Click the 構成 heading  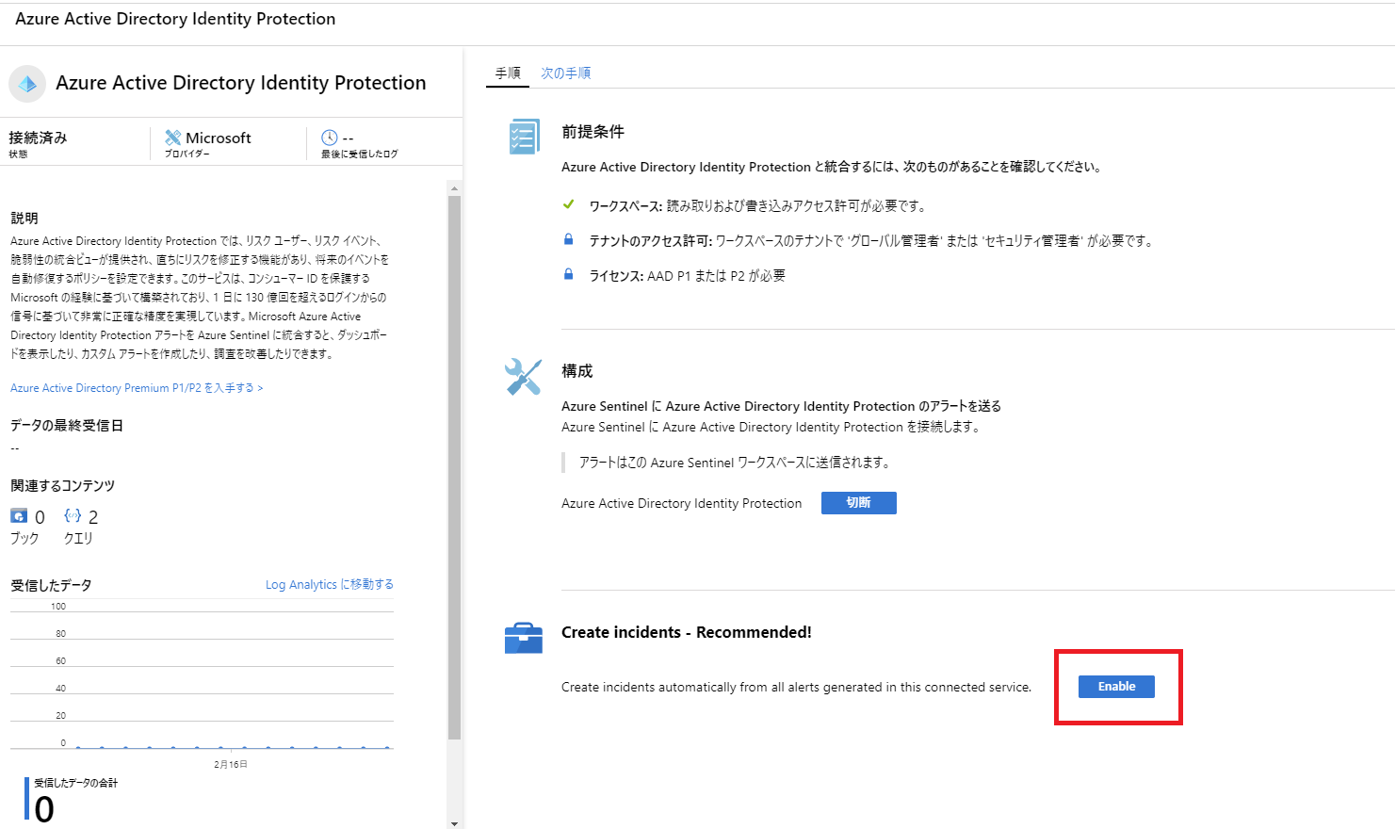pyautogui.click(x=576, y=371)
